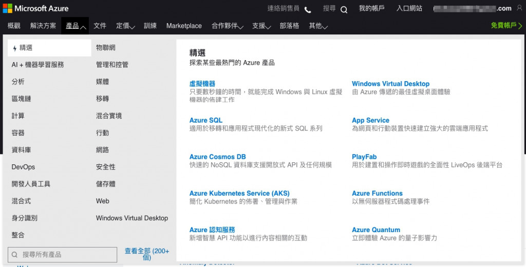Open the Azure 認知服務 product link
Image resolution: width=526 pixels, height=267 pixels.
click(212, 230)
